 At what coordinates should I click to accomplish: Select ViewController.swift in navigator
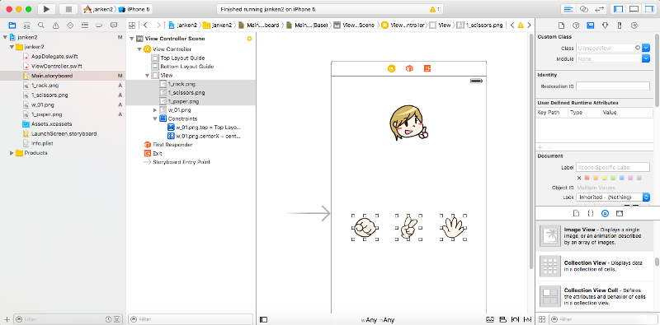click(x=56, y=66)
